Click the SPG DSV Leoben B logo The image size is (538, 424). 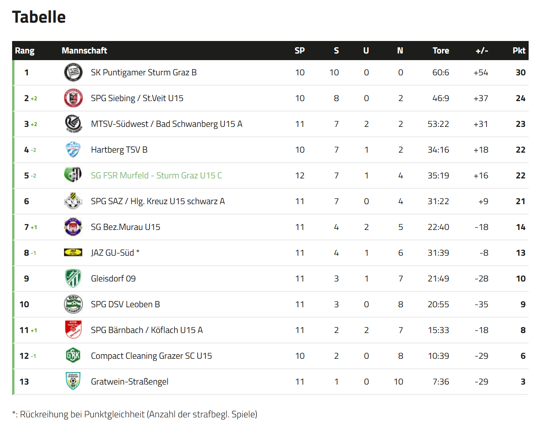click(x=73, y=304)
